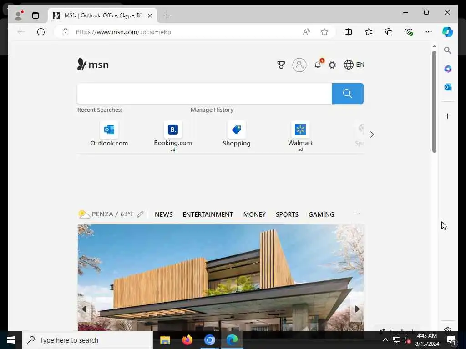The height and width of the screenshot is (349, 466).
Task: Add an app to sidebar with plus
Action: click(448, 116)
